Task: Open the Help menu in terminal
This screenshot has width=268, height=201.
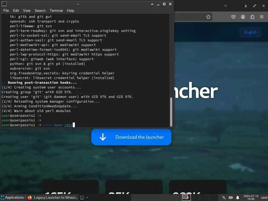Action: (70, 10)
